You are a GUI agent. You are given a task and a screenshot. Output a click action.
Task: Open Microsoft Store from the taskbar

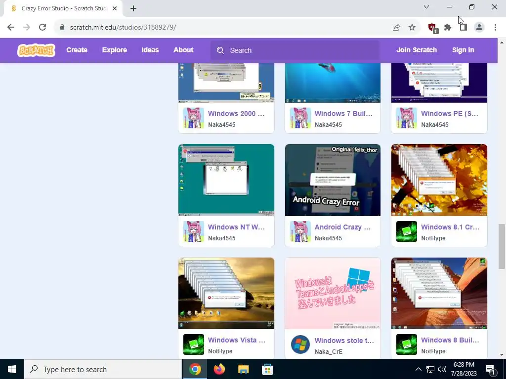tap(267, 369)
